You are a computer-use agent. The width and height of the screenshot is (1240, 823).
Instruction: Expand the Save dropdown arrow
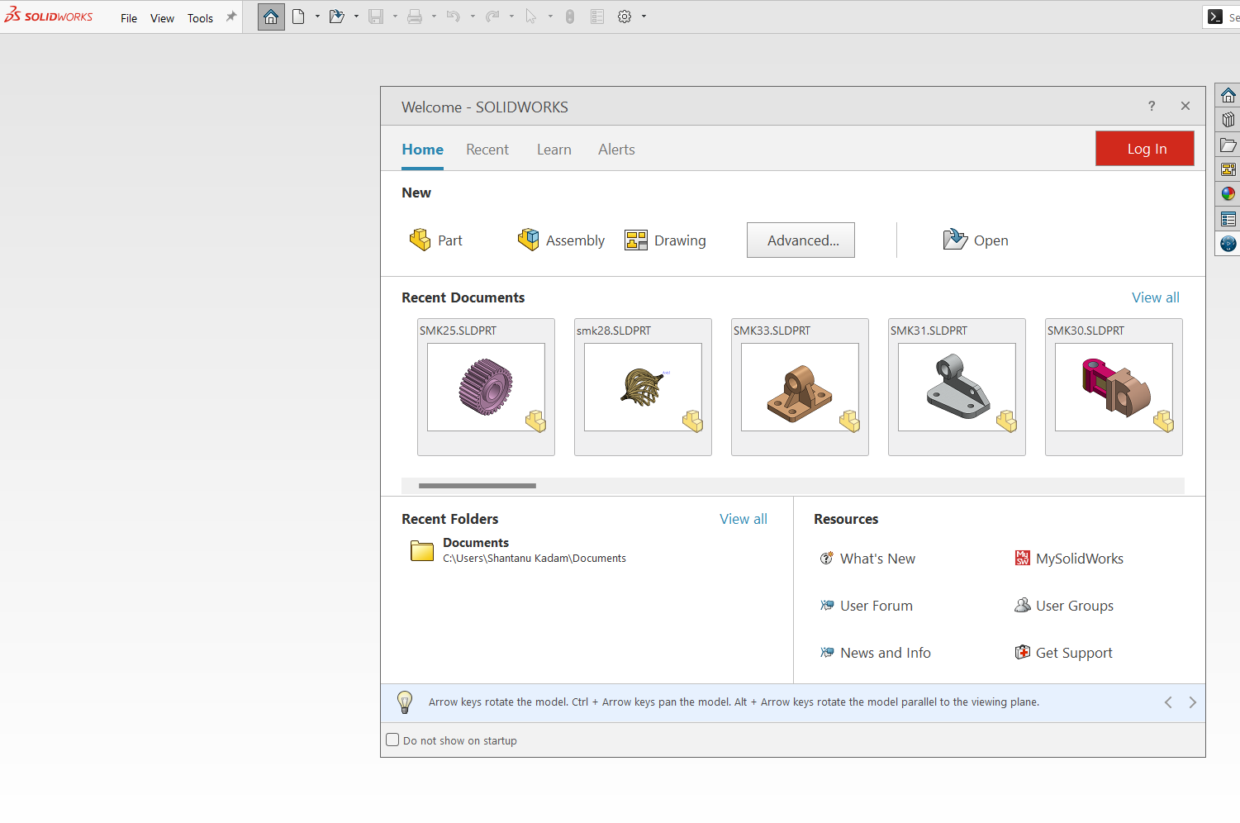[x=395, y=17]
